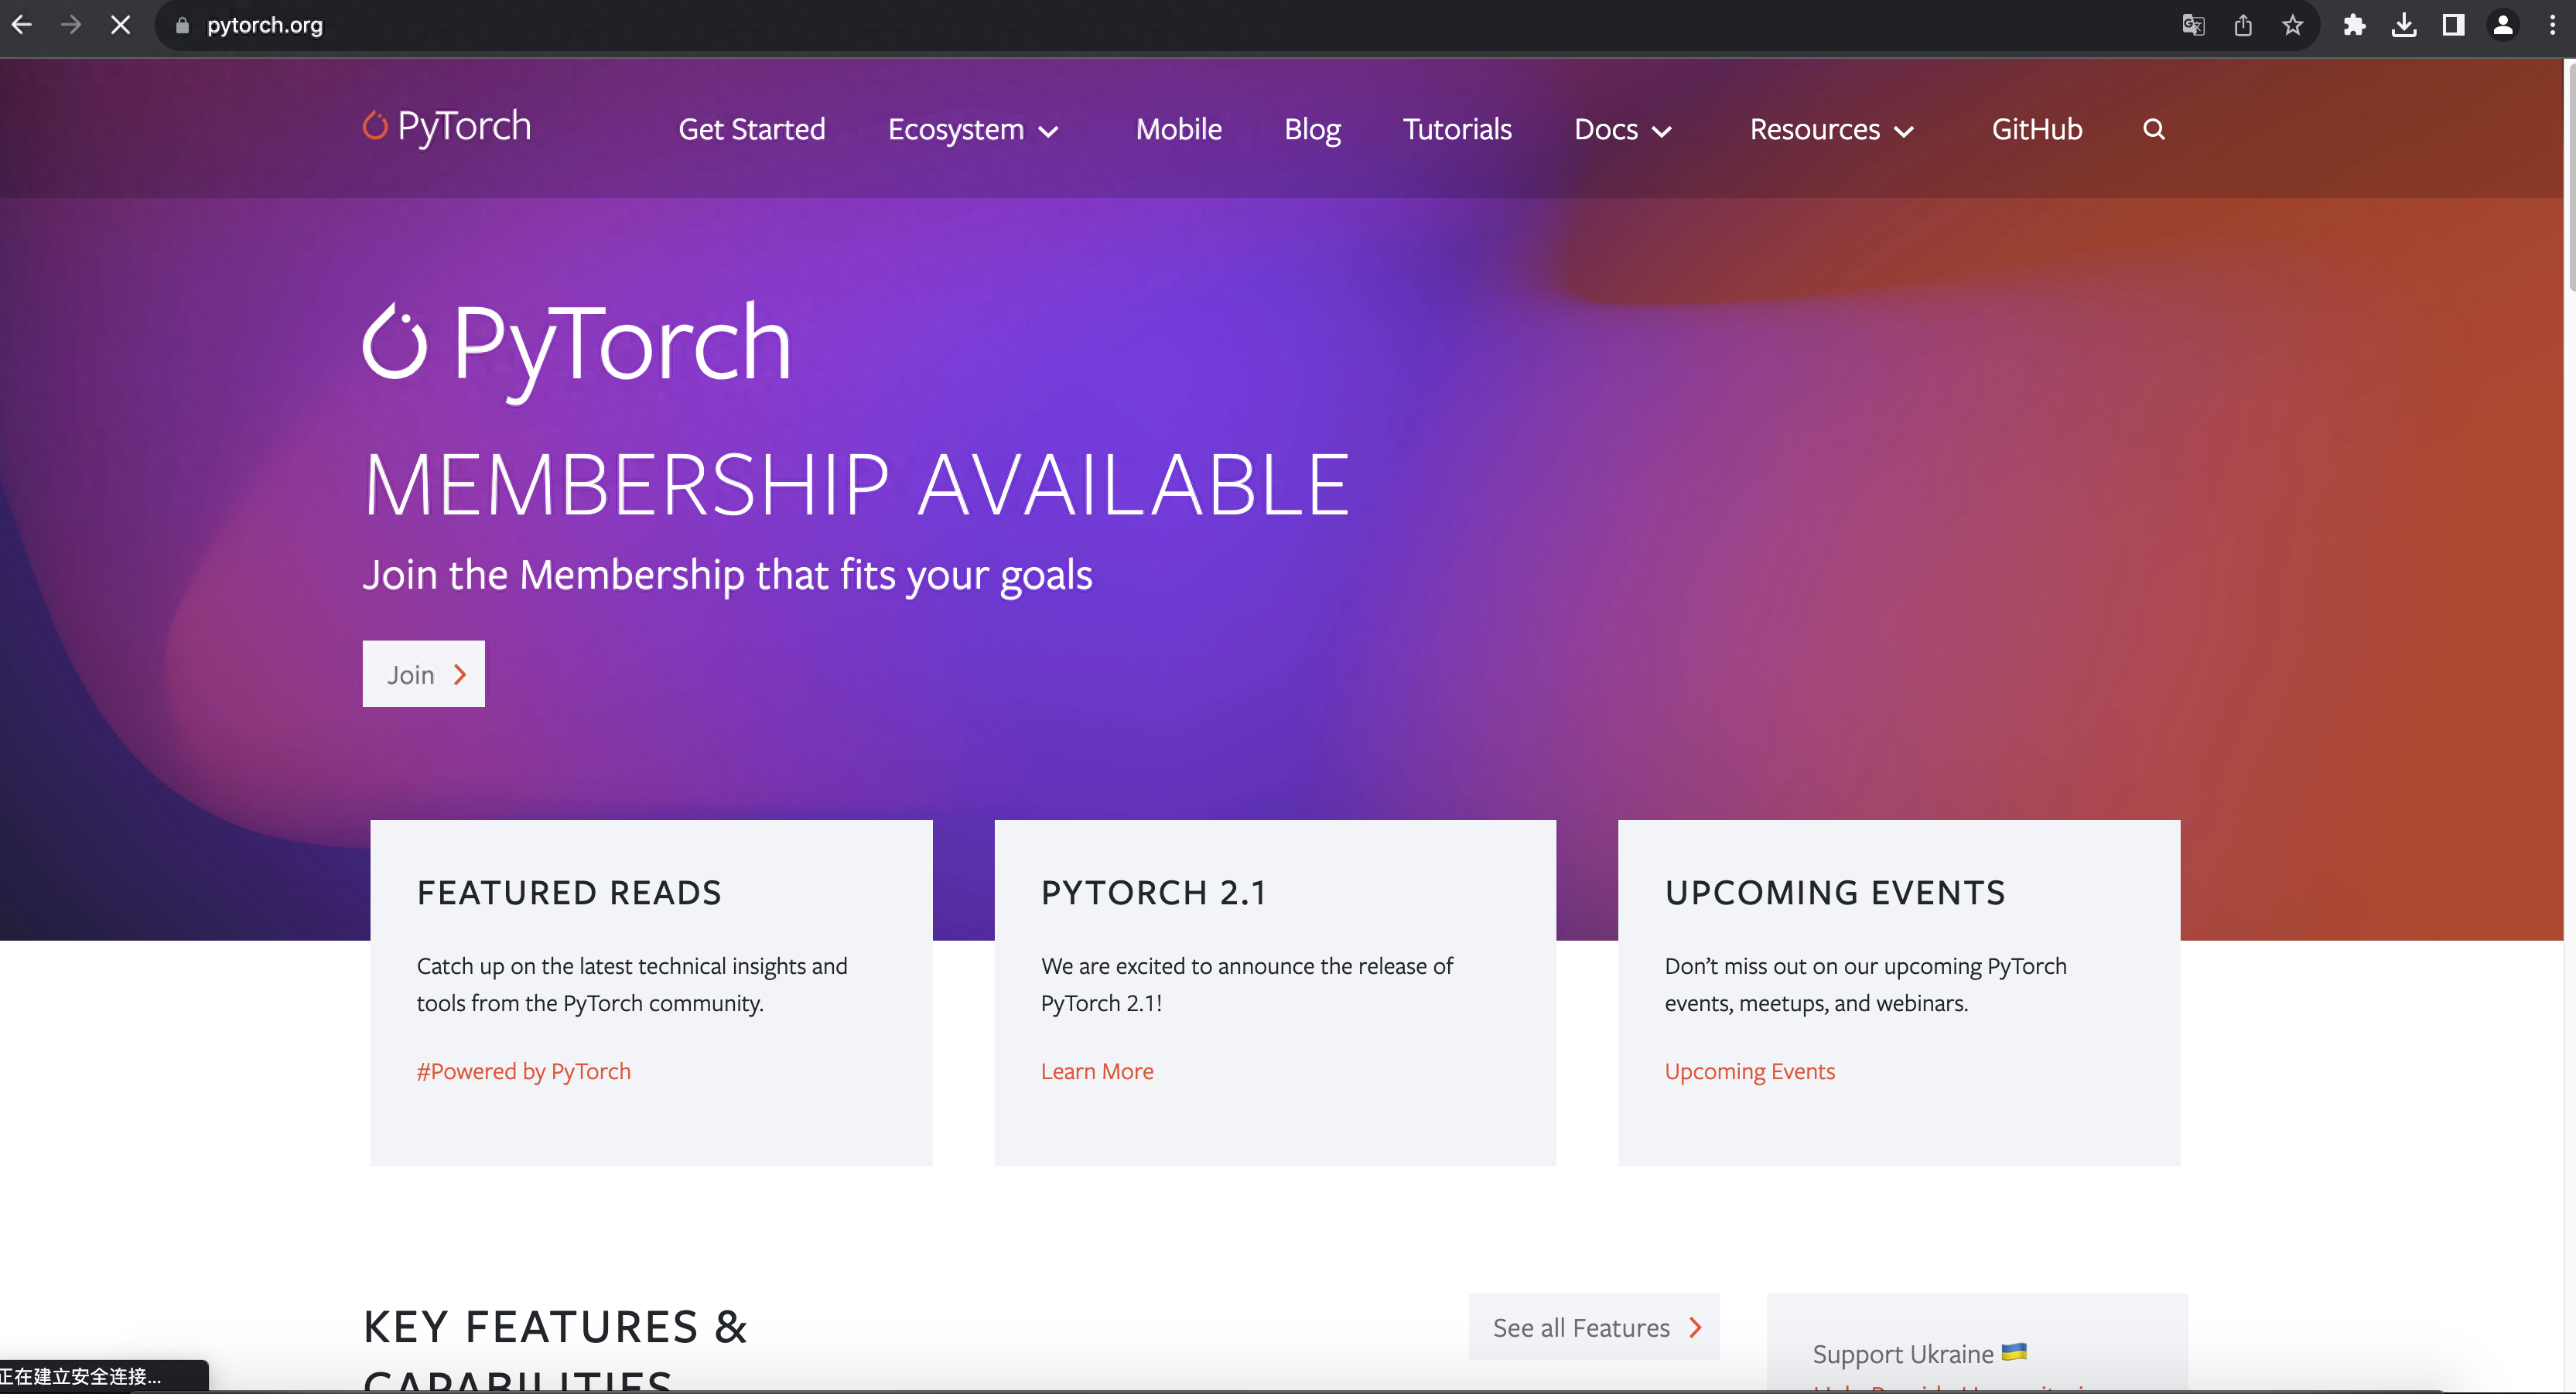Open the Blog nav link
Image resolution: width=2576 pixels, height=1394 pixels.
1312,129
